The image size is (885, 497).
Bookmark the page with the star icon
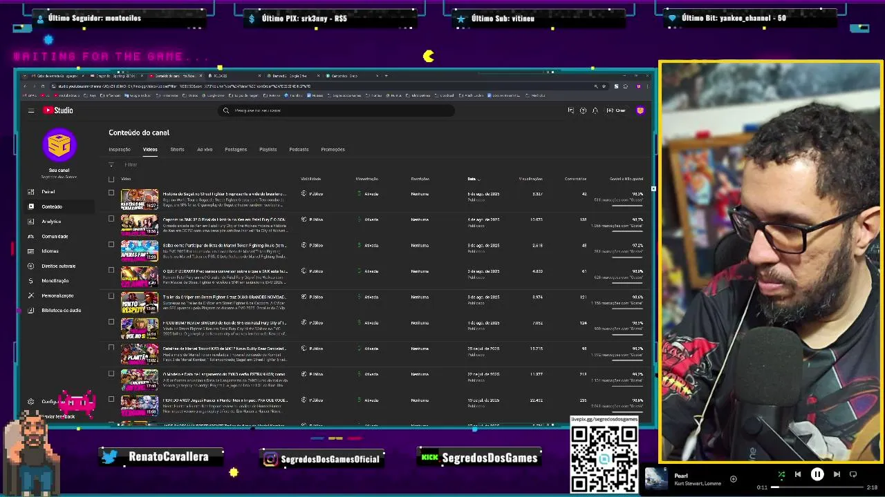(x=604, y=86)
